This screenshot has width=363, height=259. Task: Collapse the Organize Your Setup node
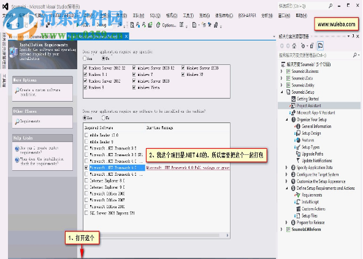[x=287, y=119]
